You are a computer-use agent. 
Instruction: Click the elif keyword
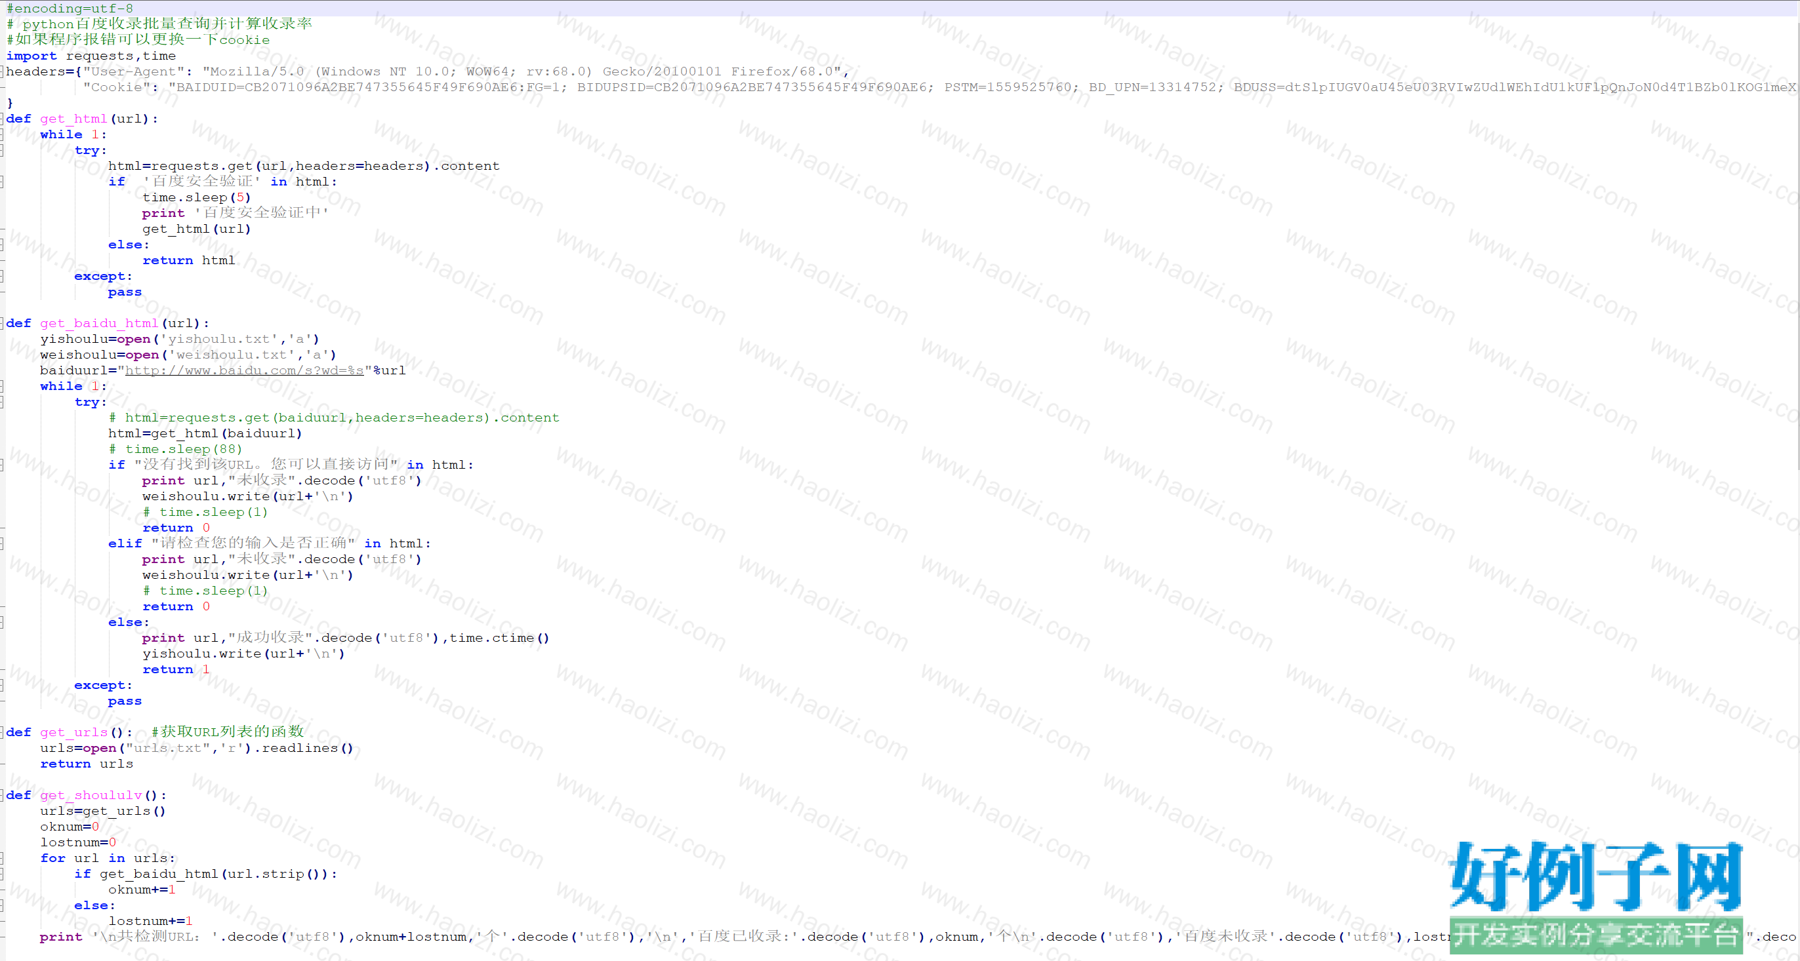click(x=125, y=543)
